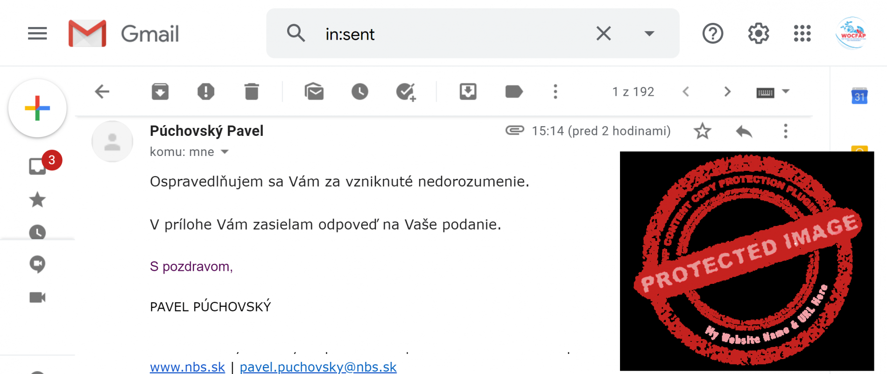Open the input tools keyboard dropdown
887x374 pixels.
(x=786, y=92)
